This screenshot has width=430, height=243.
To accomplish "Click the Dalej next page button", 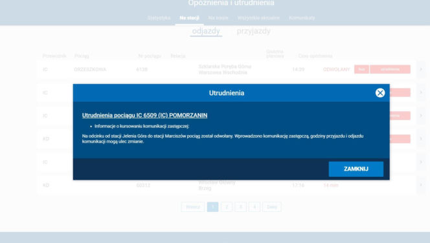I will [272, 207].
